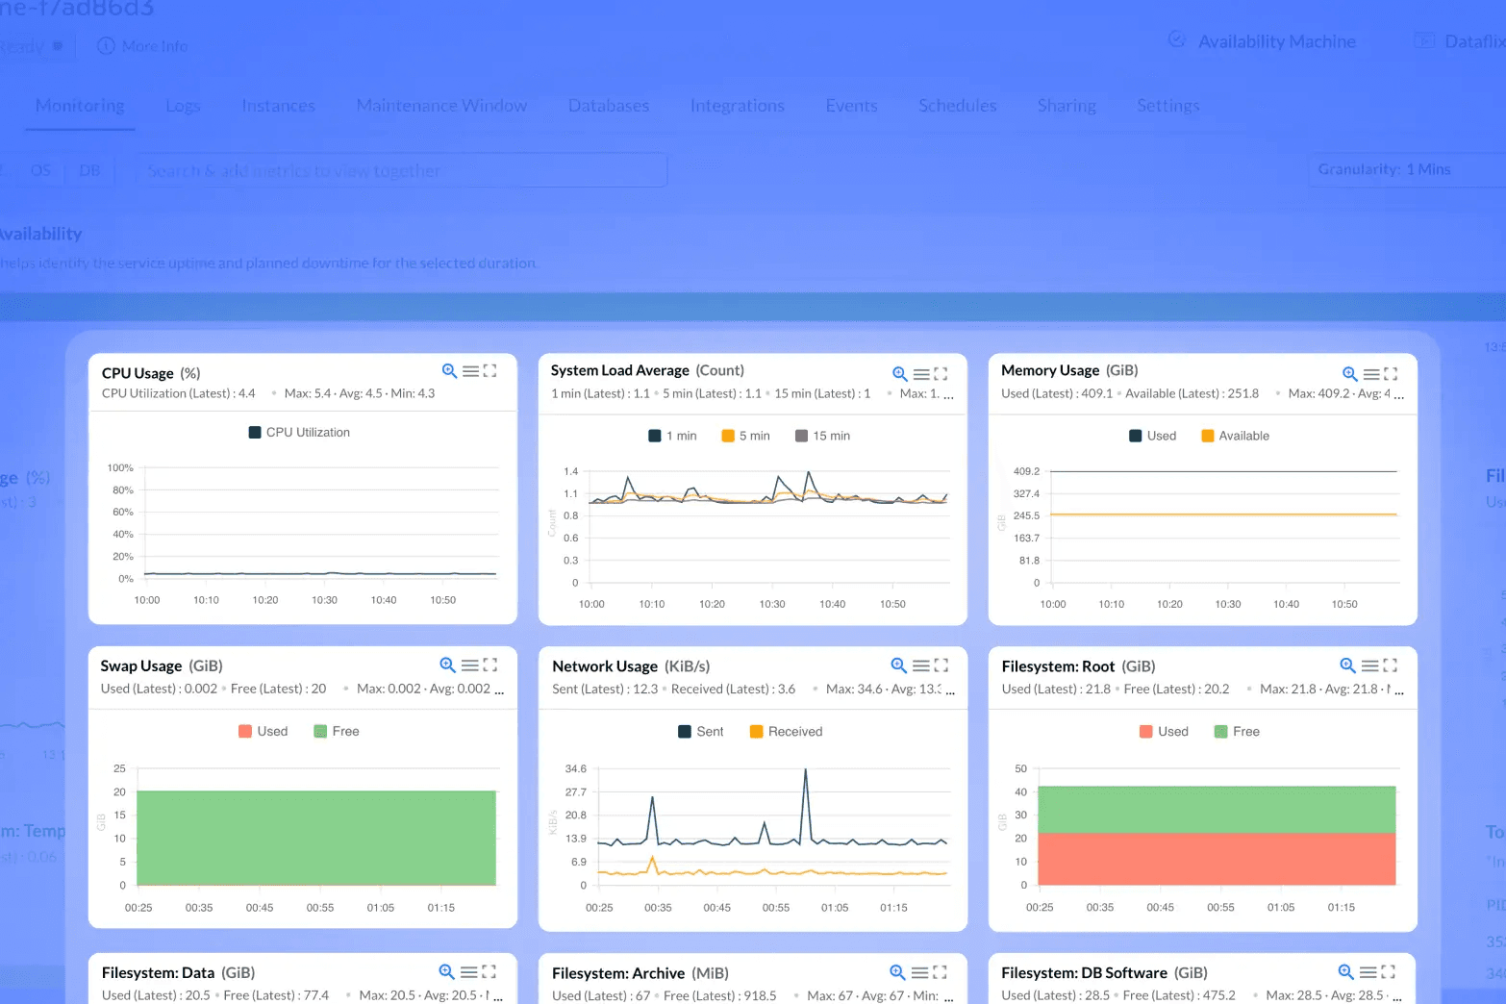Toggle Memory Usage Available legend series
The width and height of the screenshot is (1506, 1004).
1236,436
